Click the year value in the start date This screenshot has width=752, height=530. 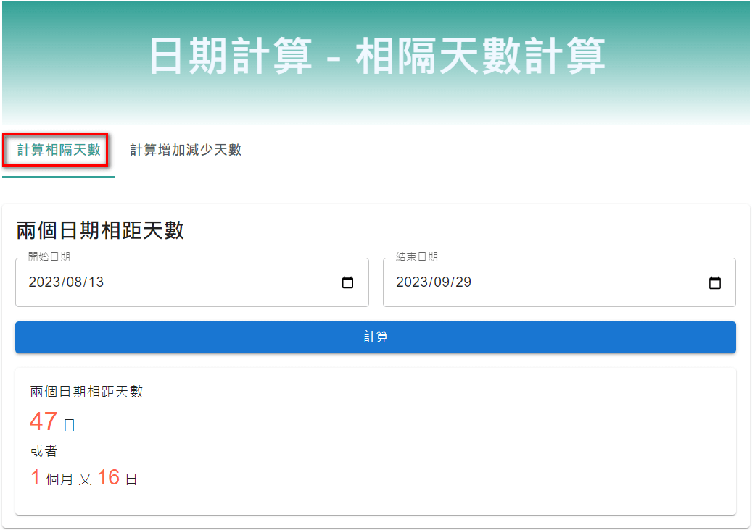[41, 282]
